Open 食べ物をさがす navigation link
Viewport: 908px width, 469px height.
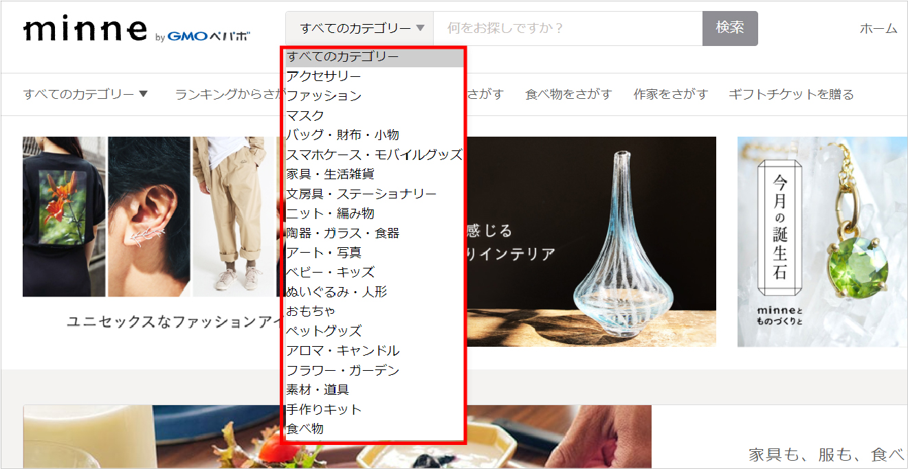coord(568,94)
